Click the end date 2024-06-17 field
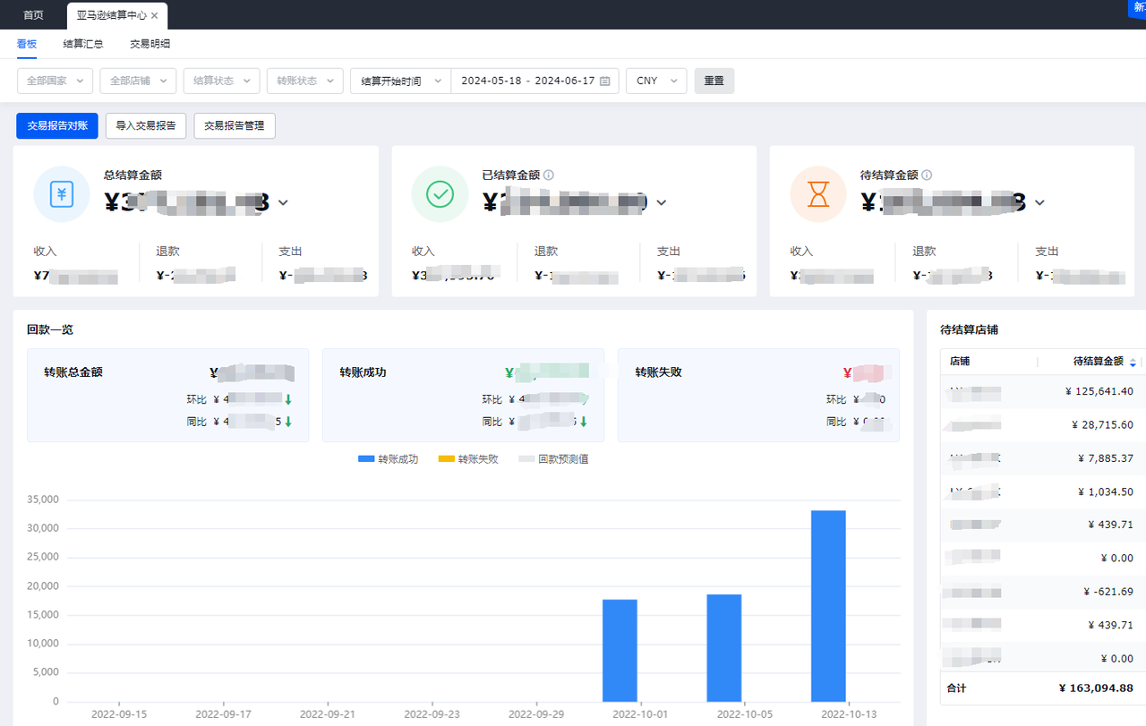This screenshot has height=726, width=1146. click(564, 81)
